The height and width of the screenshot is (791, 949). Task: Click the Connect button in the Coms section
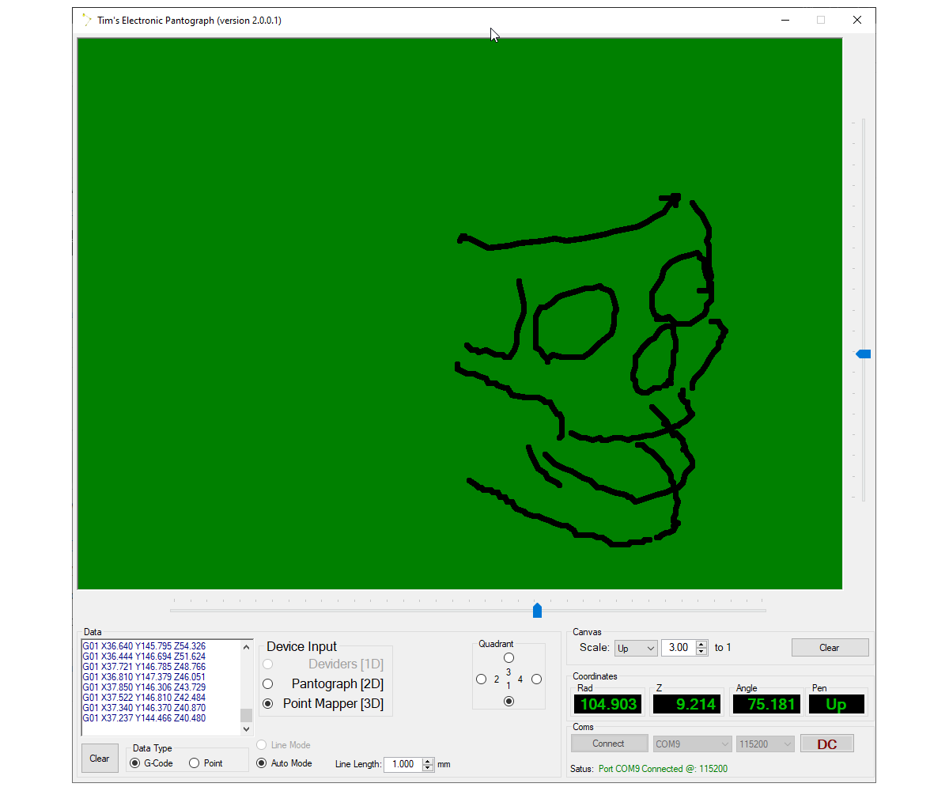[609, 743]
